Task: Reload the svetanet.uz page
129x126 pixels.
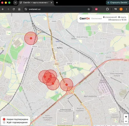Action: tap(14, 9)
